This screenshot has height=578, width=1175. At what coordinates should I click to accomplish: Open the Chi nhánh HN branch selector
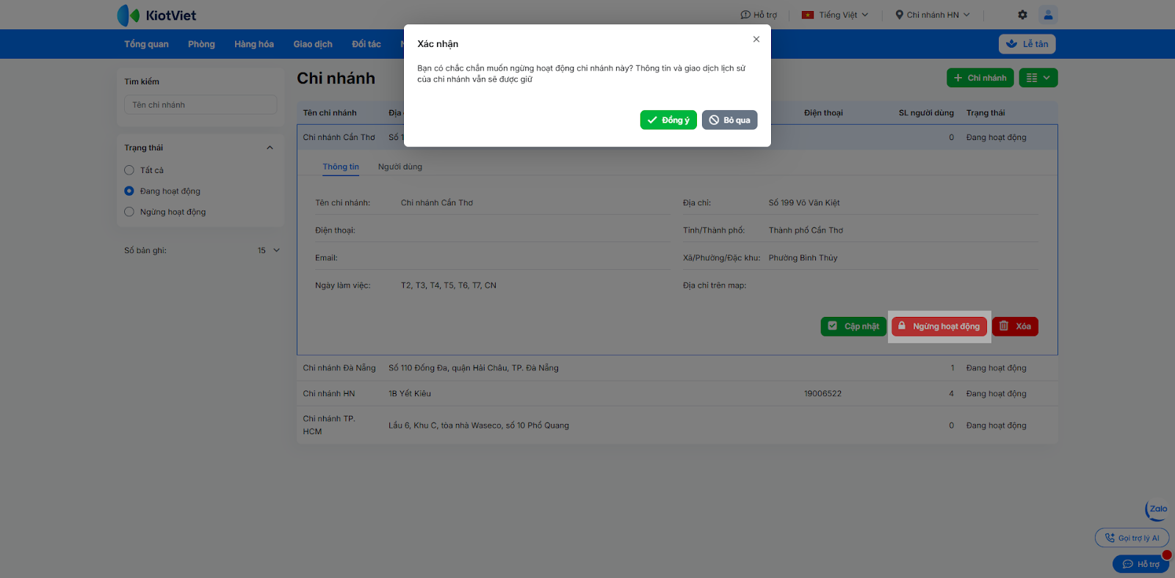933,15
